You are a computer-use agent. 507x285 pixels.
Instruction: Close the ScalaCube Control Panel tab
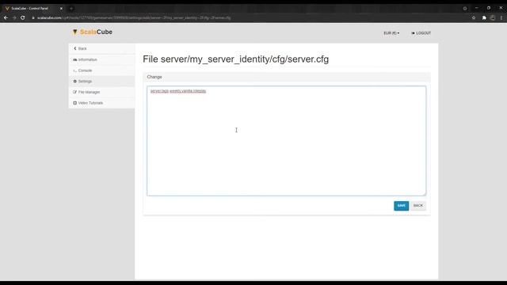click(61, 9)
